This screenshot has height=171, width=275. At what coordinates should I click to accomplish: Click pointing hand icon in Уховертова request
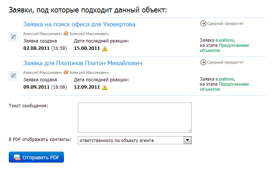point(66,33)
